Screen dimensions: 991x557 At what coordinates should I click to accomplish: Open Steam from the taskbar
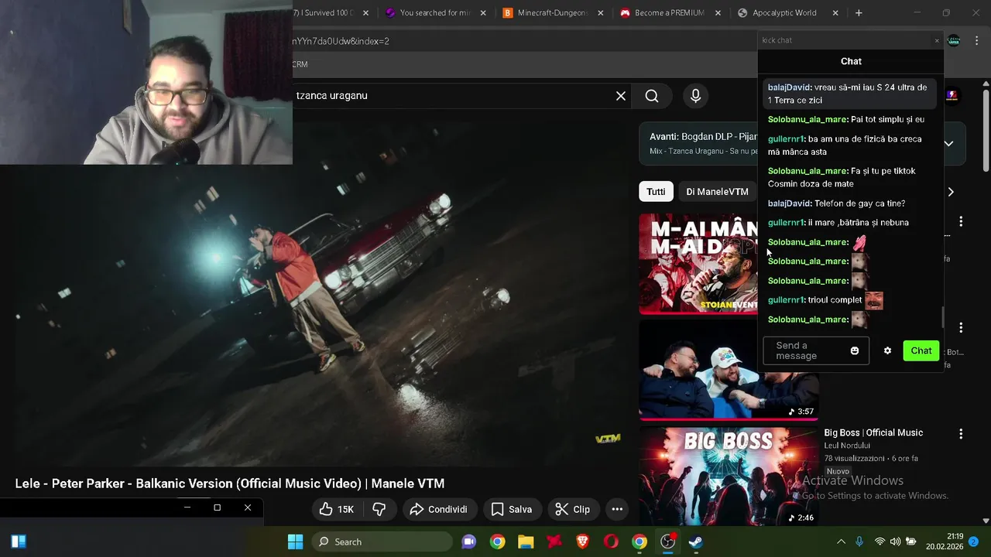tap(696, 542)
